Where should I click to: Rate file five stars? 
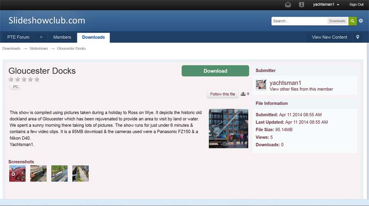[x=37, y=79]
